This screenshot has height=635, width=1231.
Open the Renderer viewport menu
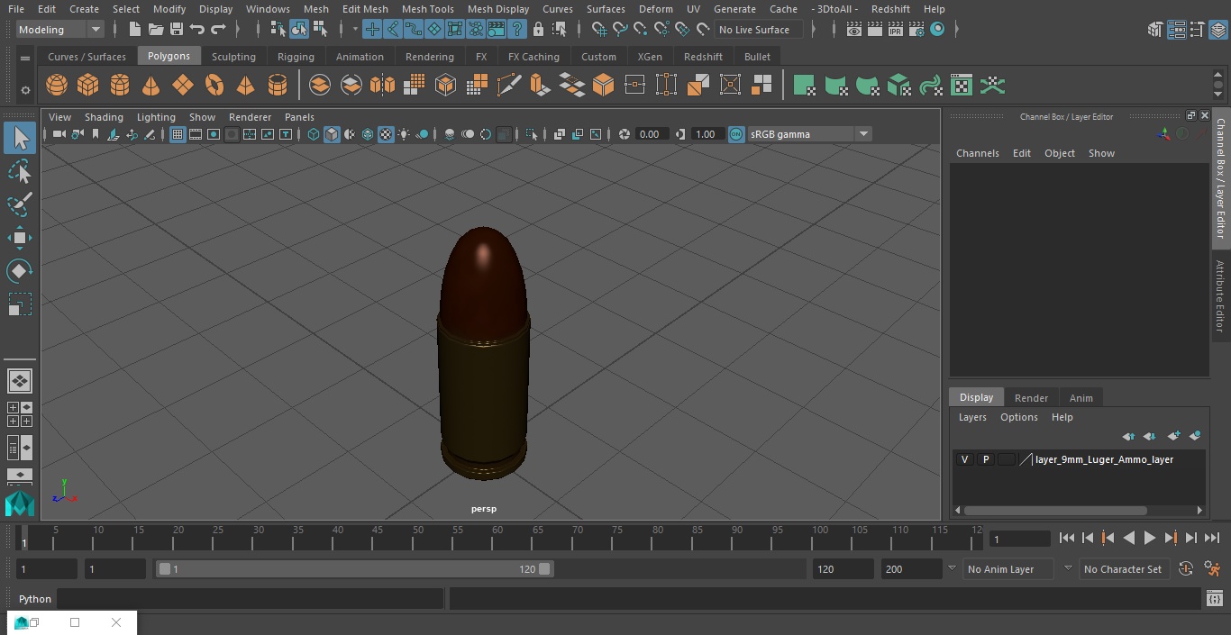(x=250, y=117)
